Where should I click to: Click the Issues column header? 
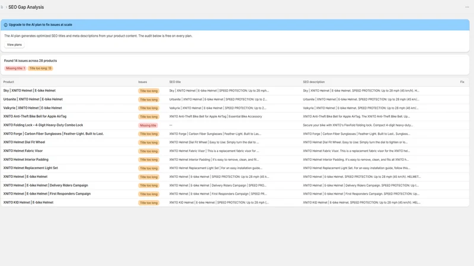click(x=142, y=82)
